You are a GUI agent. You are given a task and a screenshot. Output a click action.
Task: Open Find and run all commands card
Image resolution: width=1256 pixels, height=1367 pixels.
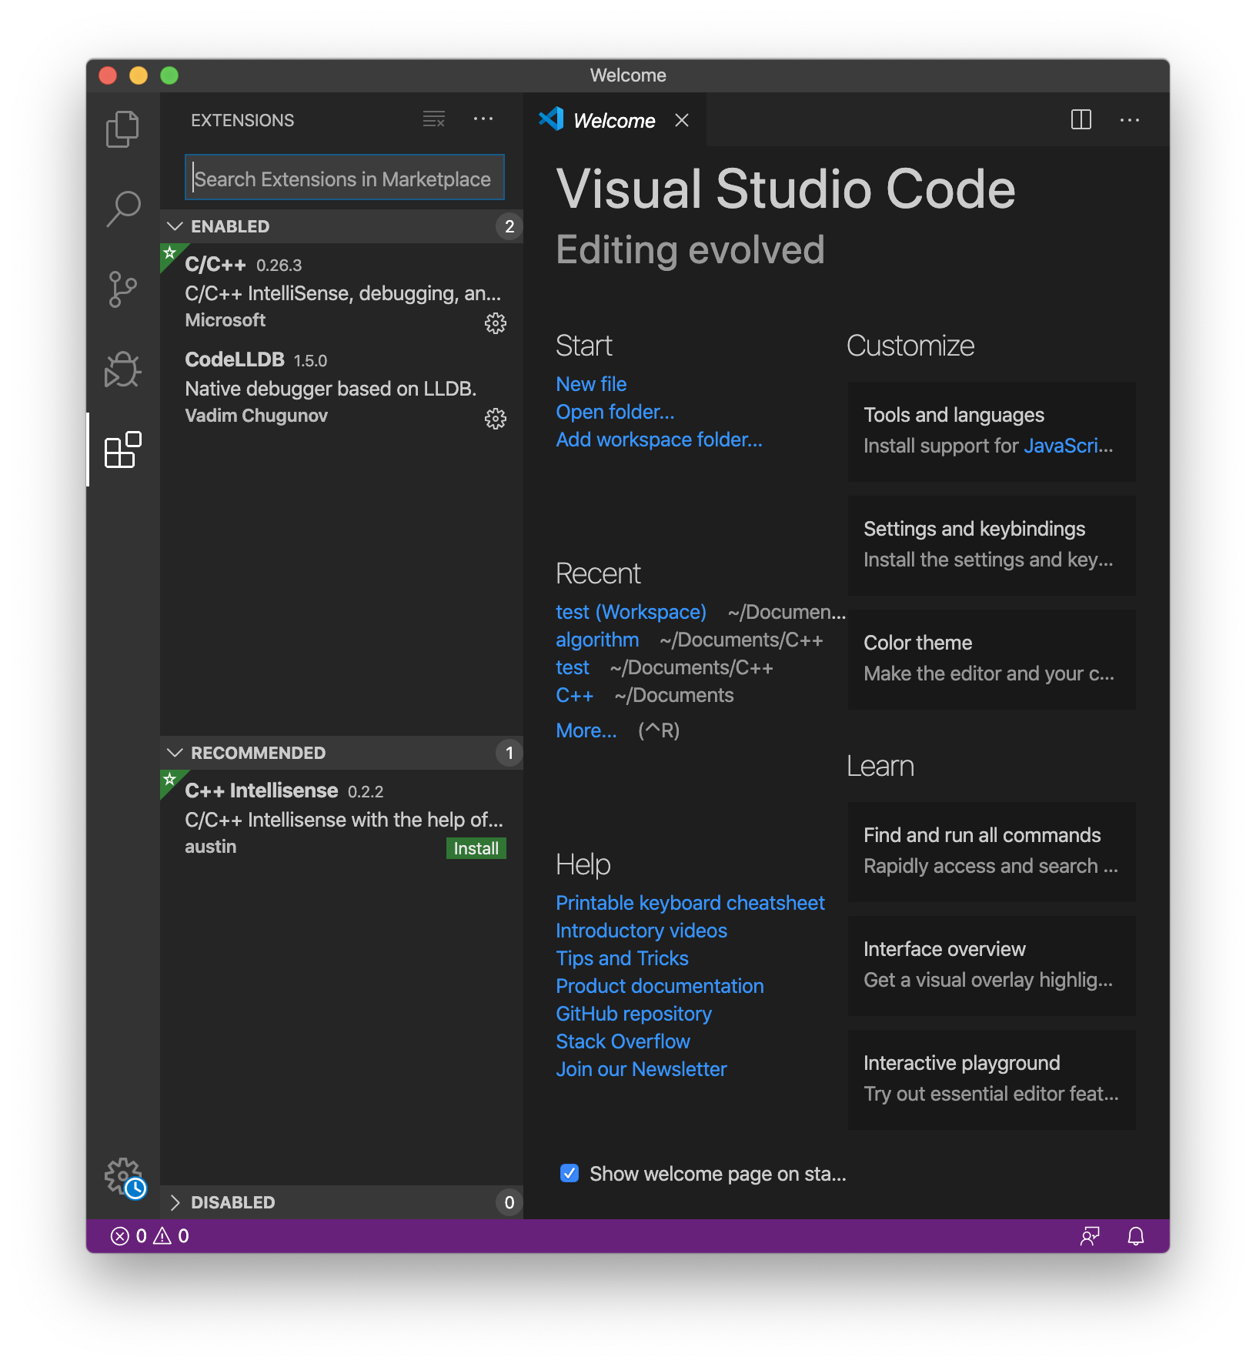point(991,851)
